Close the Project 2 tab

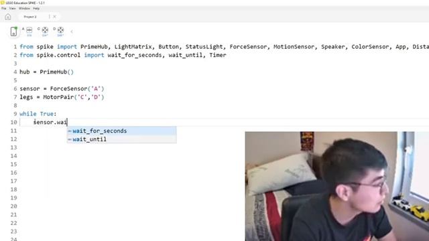(54, 17)
